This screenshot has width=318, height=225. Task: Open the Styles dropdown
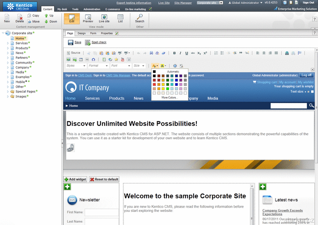pos(76,65)
